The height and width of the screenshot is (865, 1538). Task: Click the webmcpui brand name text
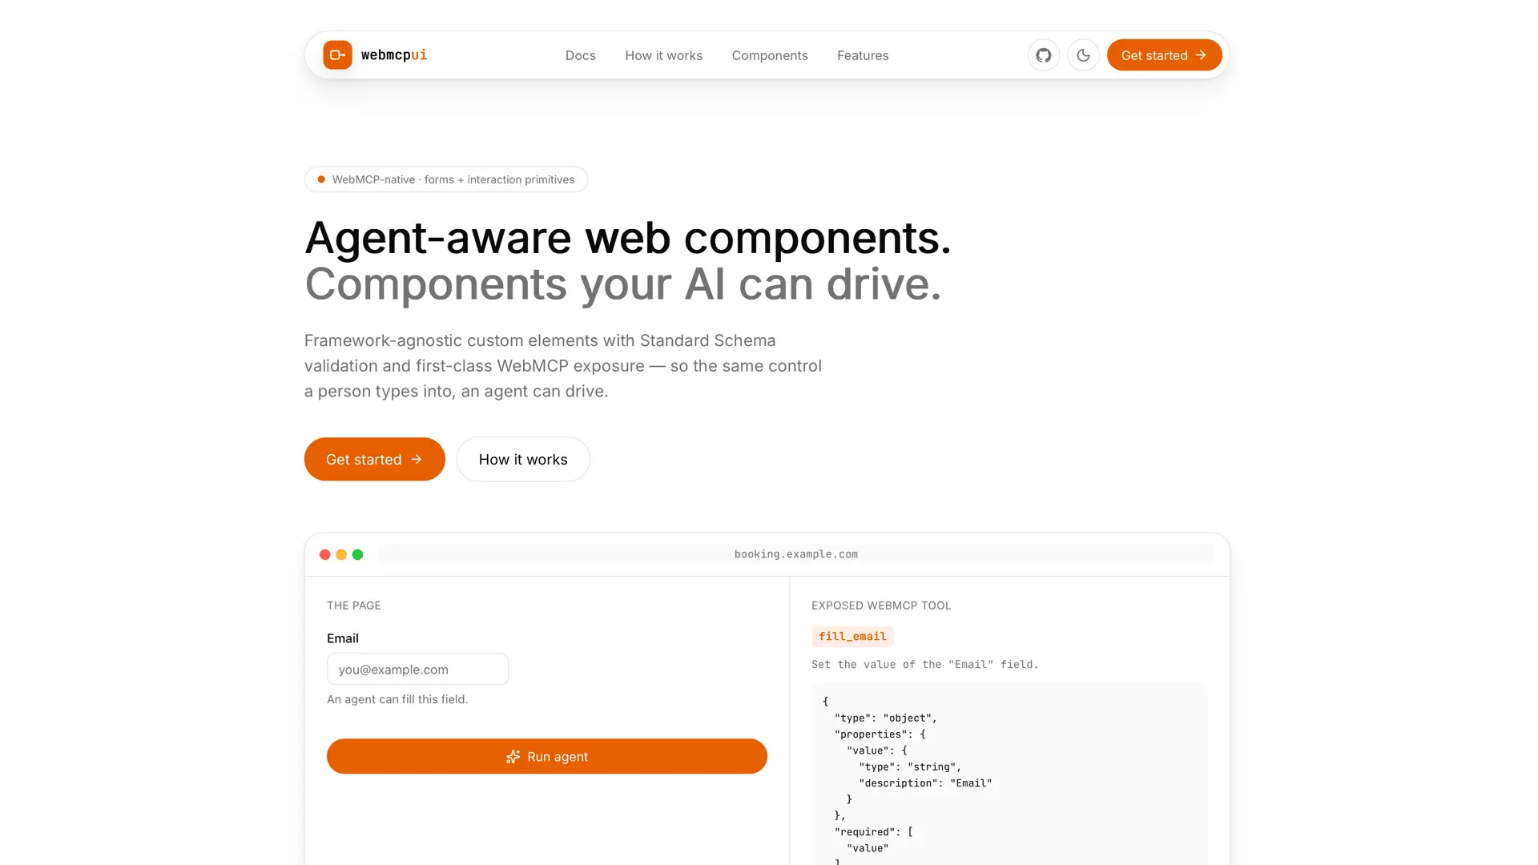[x=394, y=55]
